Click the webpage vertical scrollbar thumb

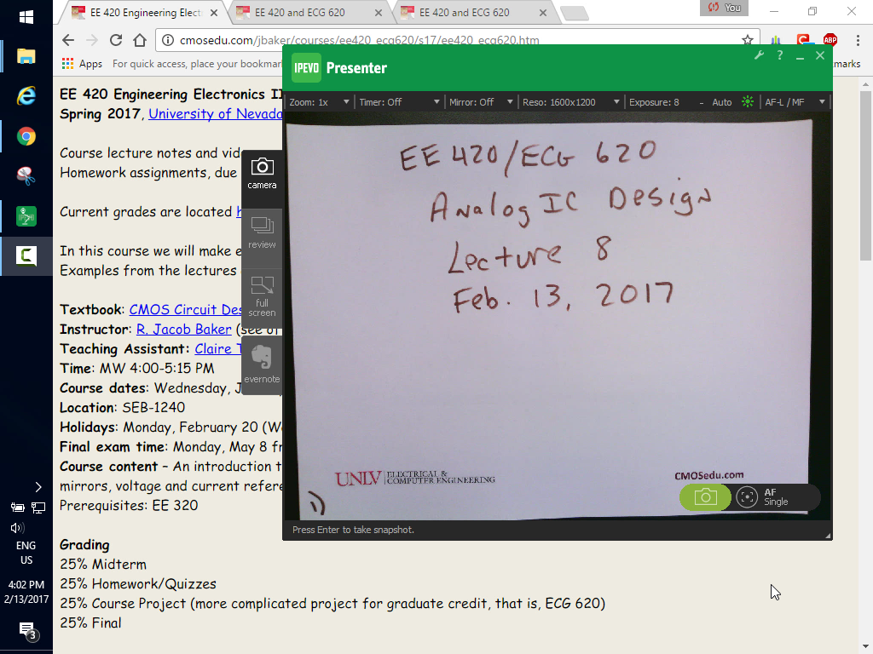click(x=865, y=175)
